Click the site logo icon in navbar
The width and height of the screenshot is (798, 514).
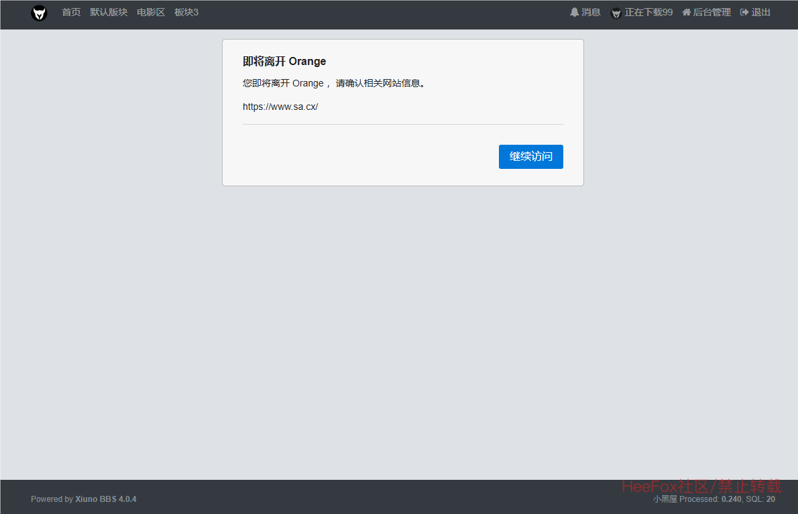[39, 13]
